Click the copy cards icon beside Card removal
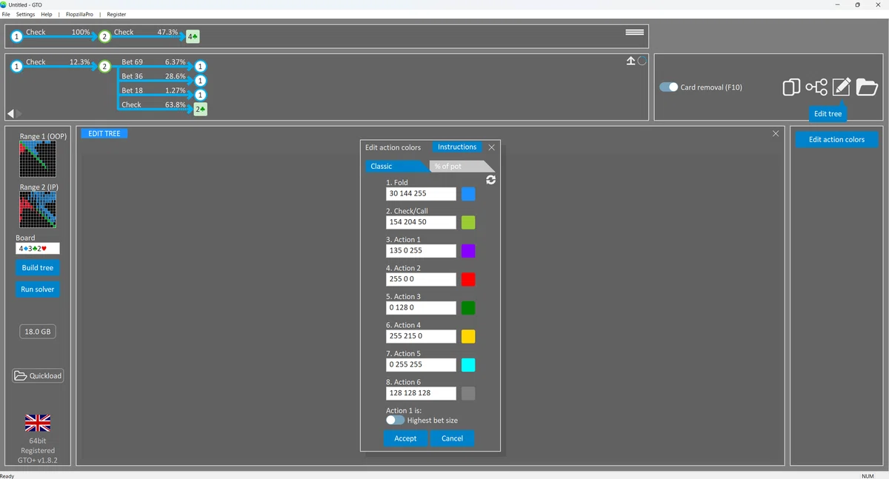The width and height of the screenshot is (889, 479). (x=791, y=87)
